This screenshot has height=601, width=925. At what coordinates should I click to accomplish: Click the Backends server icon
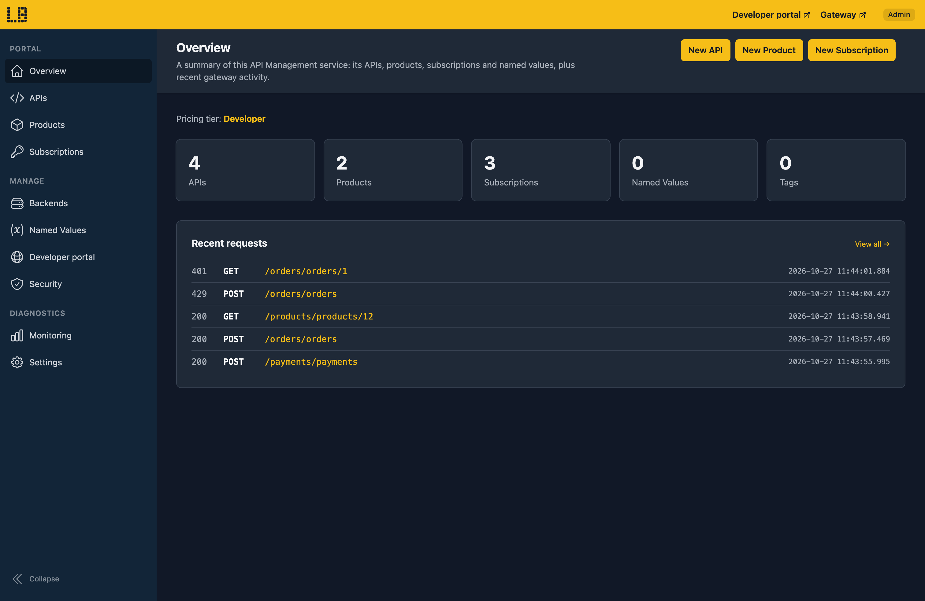[17, 203]
